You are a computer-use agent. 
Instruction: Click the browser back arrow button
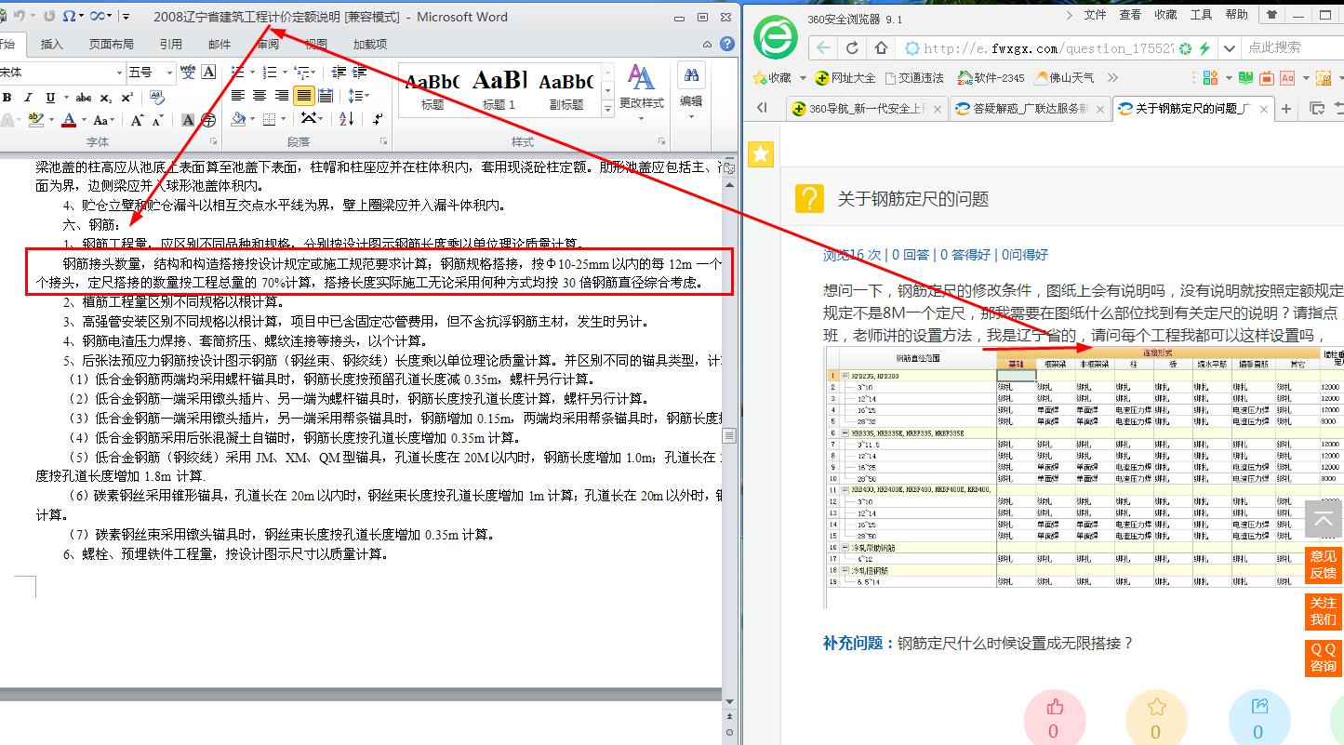823,47
